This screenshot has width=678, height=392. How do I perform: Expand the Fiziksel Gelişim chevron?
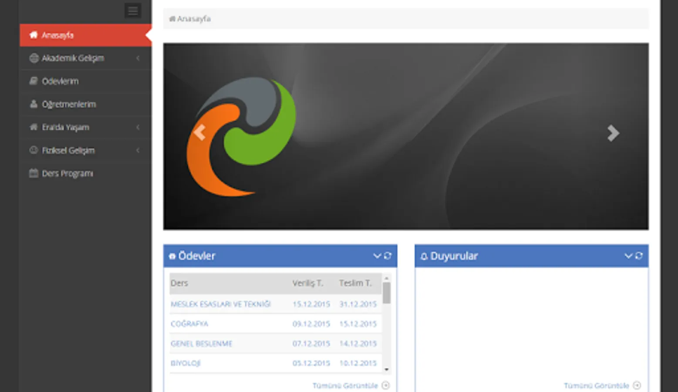(138, 150)
